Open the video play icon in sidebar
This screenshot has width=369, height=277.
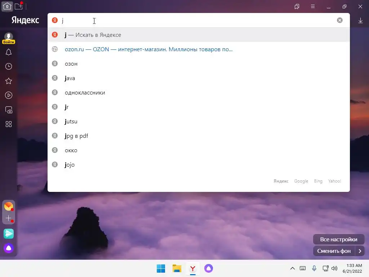click(x=9, y=95)
